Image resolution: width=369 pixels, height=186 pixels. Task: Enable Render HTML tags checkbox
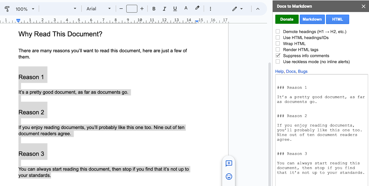[278, 50]
